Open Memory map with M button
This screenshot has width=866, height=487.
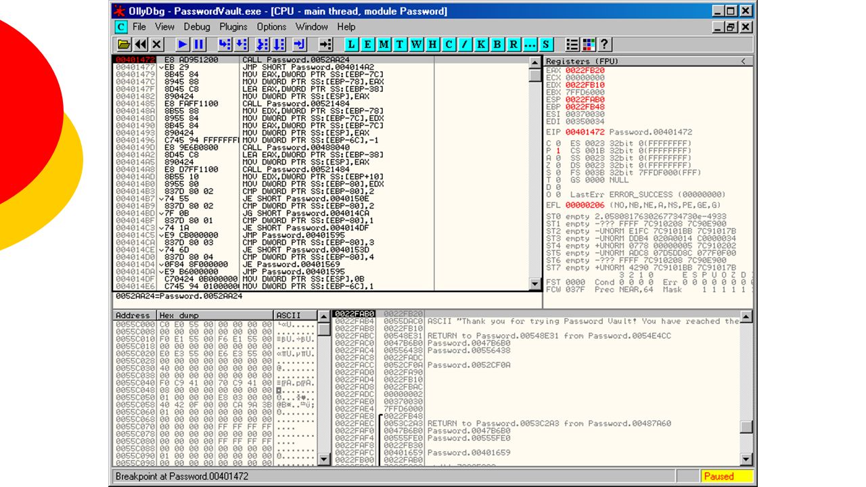384,45
